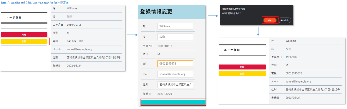This screenshot has width=347, height=109.
Task: Select the email in the panel showing phone 646.604.7787
Action: (x=79, y=50)
